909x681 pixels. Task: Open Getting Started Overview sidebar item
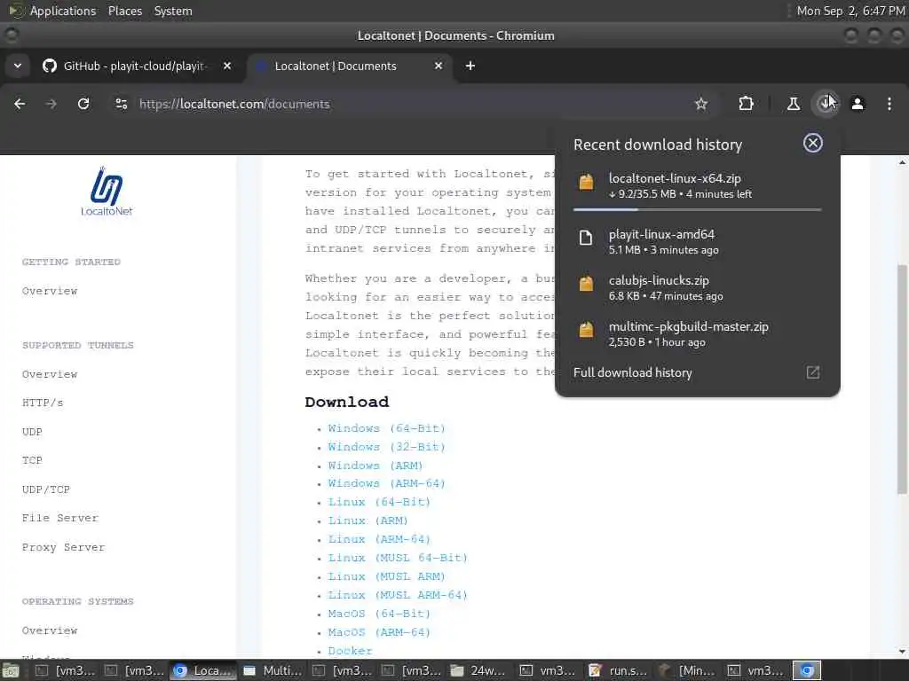(x=50, y=291)
